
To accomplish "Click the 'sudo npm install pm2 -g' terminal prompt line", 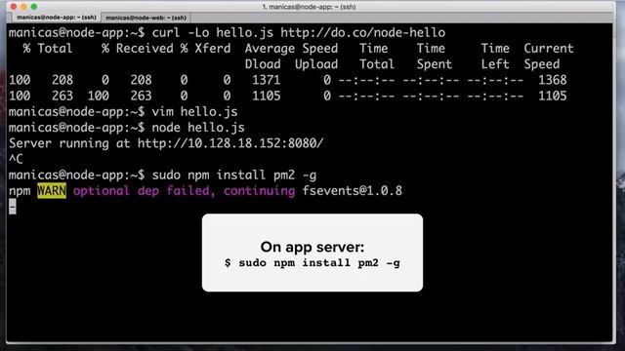I will pyautogui.click(x=163, y=175).
